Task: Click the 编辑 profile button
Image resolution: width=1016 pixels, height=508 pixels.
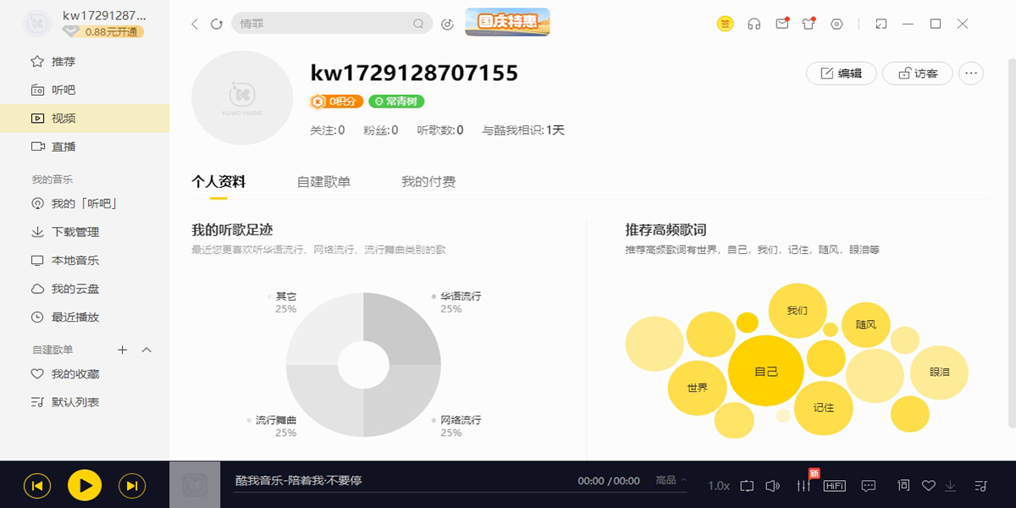Action: click(841, 74)
